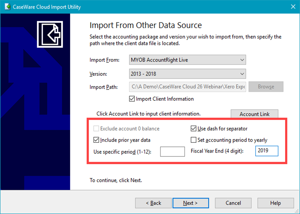The height and width of the screenshot is (214, 300).
Task: Uncheck Use dash for separator
Action: coord(194,129)
